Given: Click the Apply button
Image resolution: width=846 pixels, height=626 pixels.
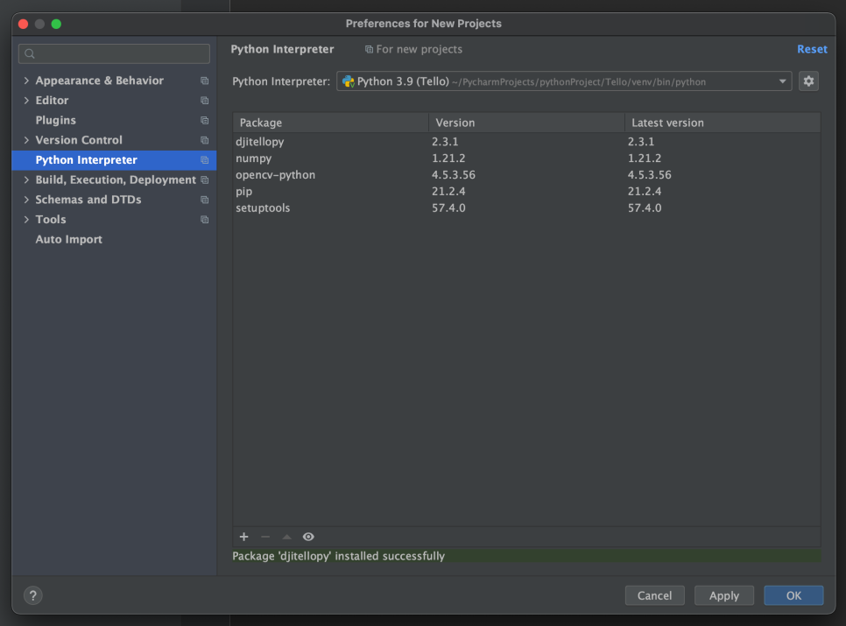Looking at the screenshot, I should (724, 595).
